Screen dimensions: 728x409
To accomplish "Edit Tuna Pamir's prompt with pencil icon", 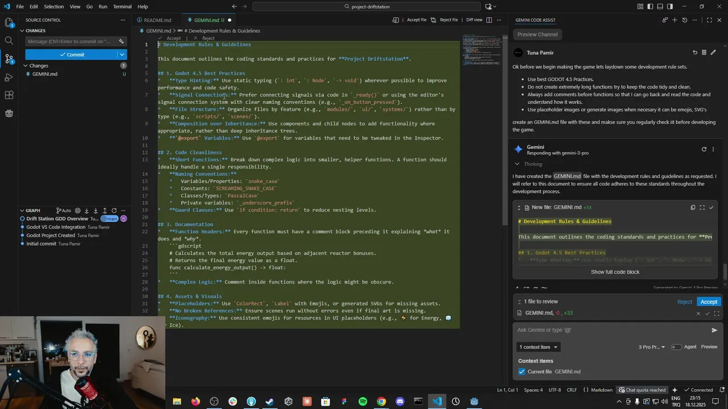I will [x=713, y=52].
